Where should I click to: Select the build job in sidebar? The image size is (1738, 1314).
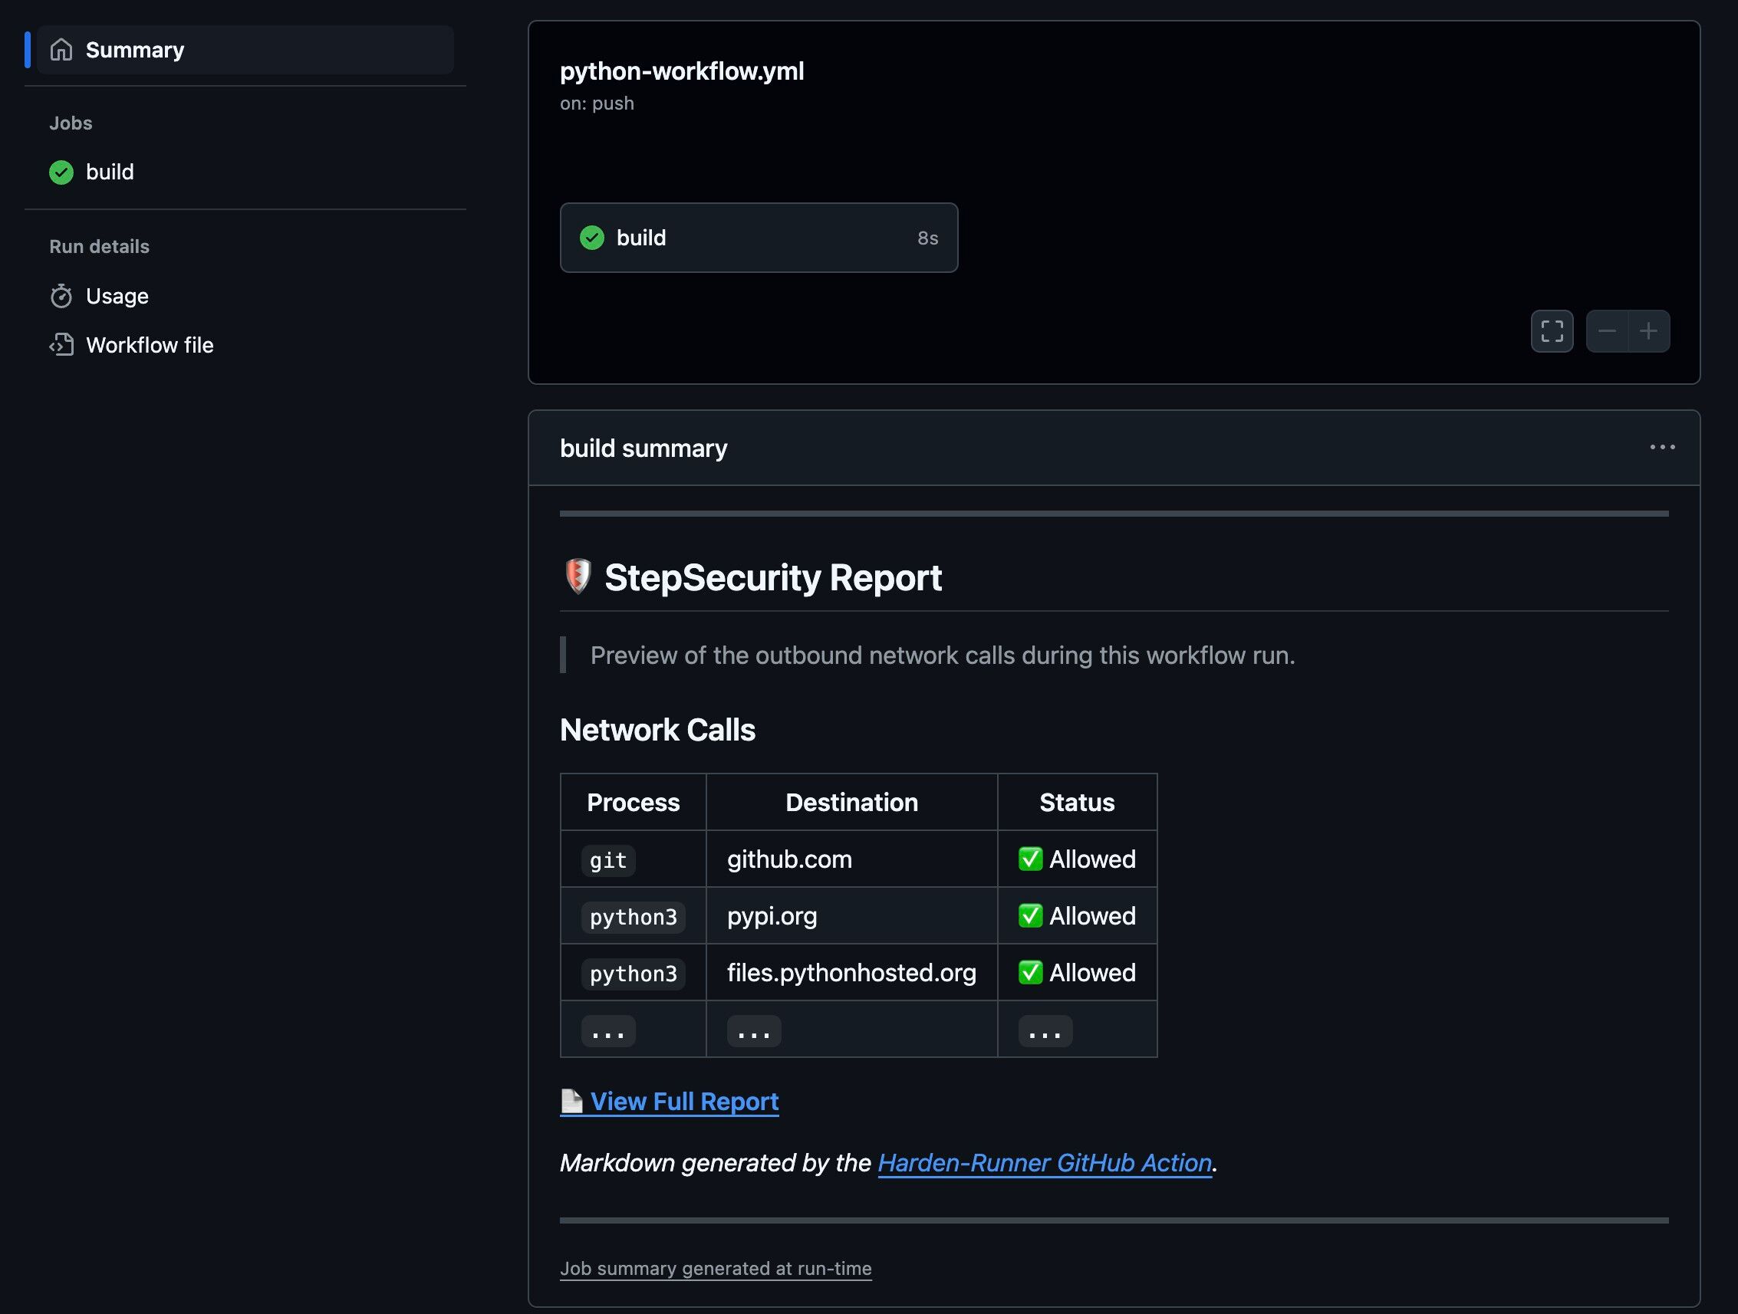pyautogui.click(x=109, y=172)
